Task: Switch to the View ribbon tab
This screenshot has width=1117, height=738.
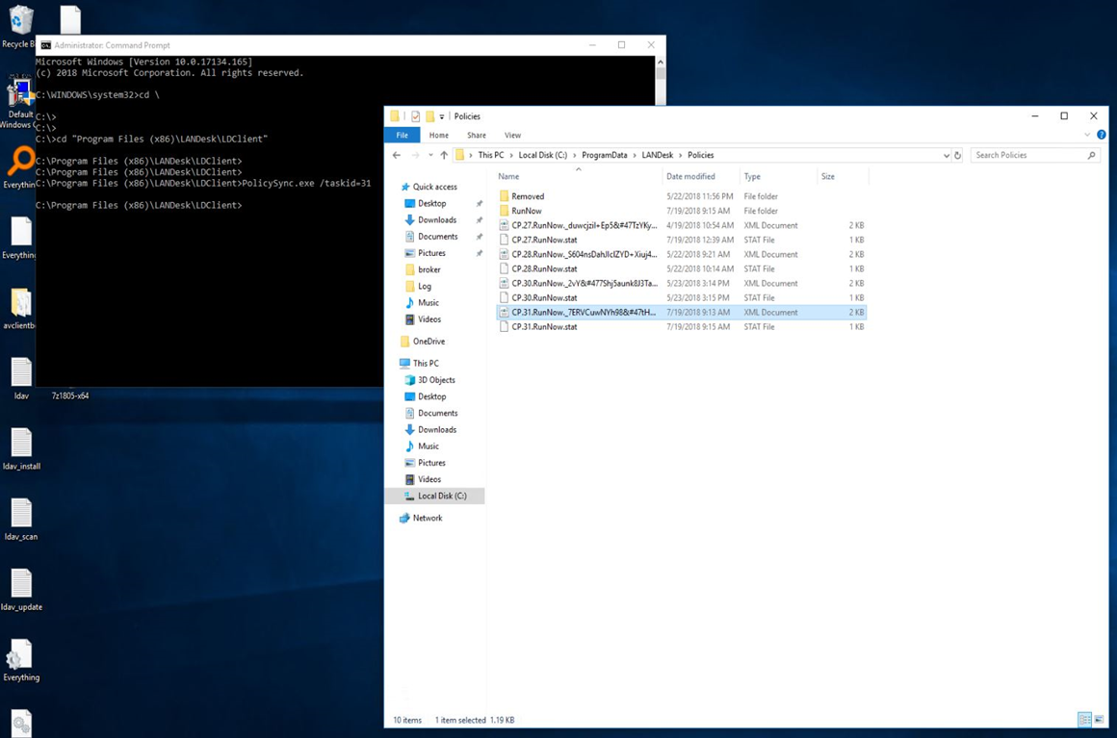Action: pyautogui.click(x=512, y=135)
